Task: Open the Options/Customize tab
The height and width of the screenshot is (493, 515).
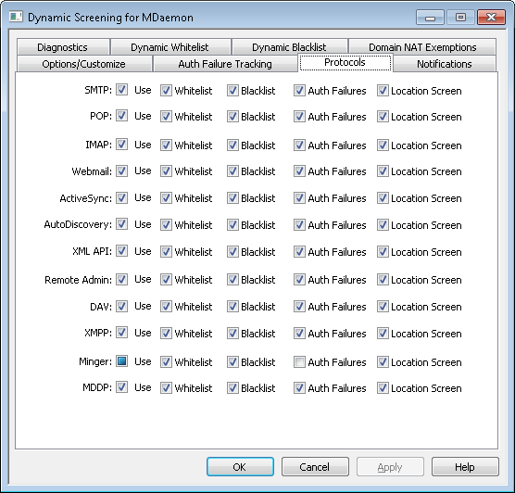Action: (x=84, y=64)
